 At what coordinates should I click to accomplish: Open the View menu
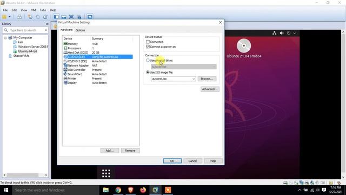tap(24, 10)
